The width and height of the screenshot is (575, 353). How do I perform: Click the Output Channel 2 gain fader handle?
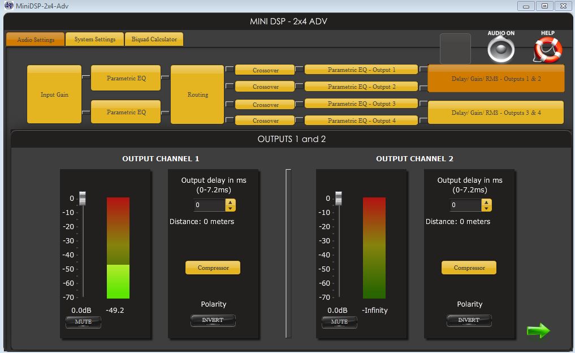(339, 198)
